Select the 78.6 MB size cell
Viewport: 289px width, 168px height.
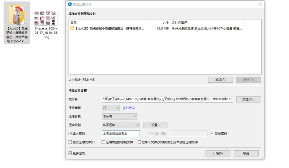tap(163, 28)
